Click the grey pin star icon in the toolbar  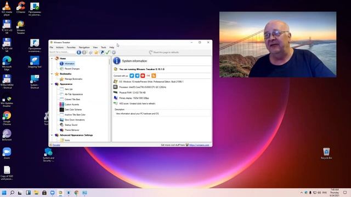(90, 53)
